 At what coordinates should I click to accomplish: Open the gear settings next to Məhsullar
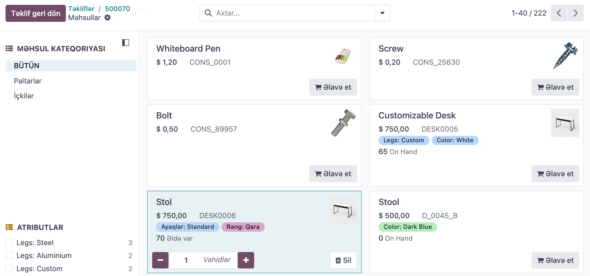click(107, 18)
